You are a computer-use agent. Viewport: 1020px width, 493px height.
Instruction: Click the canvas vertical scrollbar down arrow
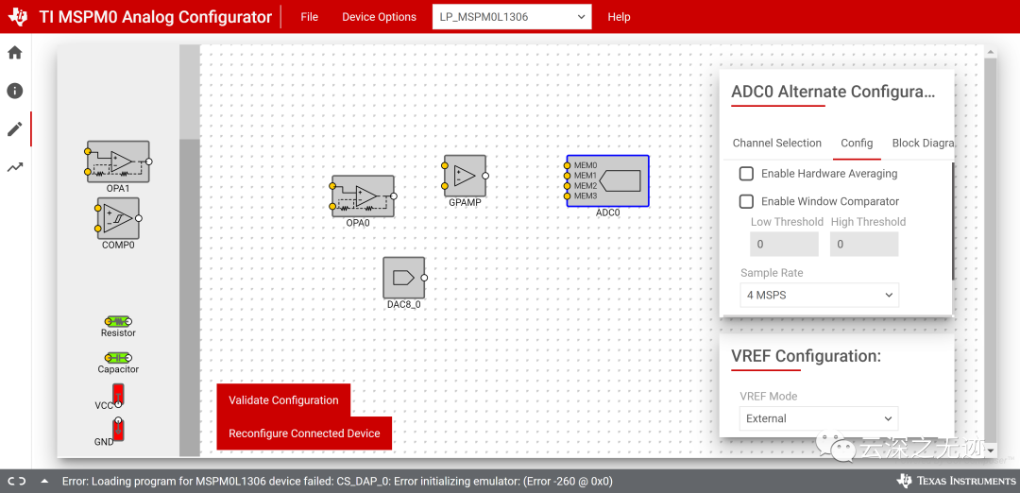coord(990,450)
